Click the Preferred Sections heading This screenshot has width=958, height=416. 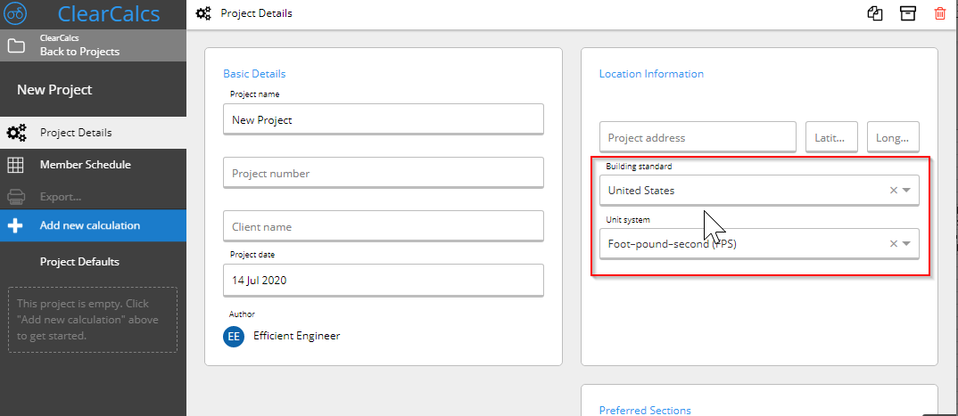click(645, 410)
